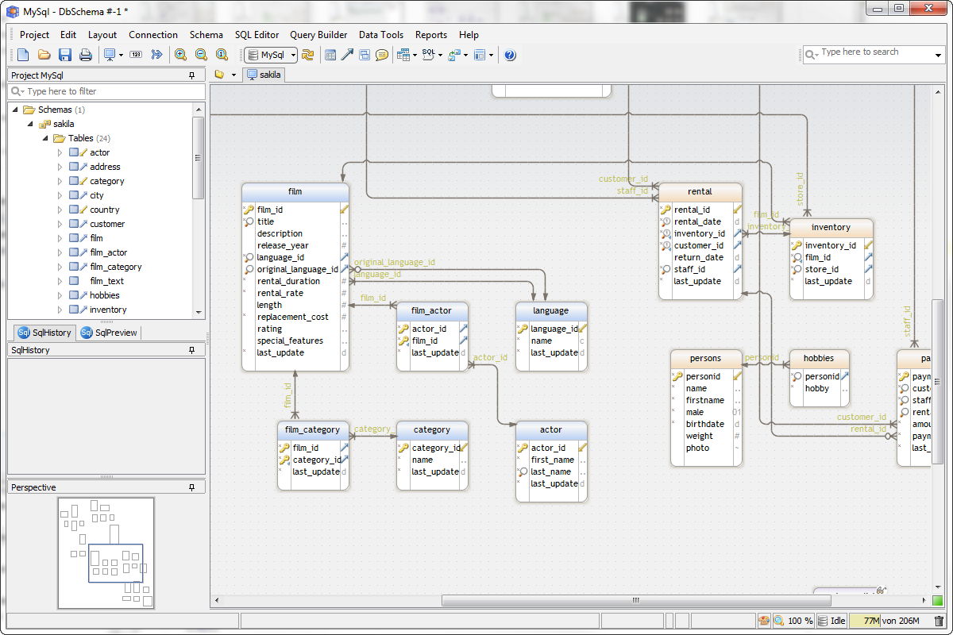
Task: Click the Zoom Out magnifier icon
Action: (201, 55)
